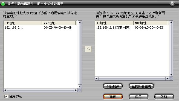The width and height of the screenshot is (179, 101).
Task: Click the up arrow of candidate list scrollbar
Action: [171, 22]
